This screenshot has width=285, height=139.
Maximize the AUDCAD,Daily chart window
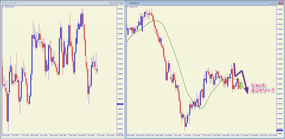tap(116, 3)
